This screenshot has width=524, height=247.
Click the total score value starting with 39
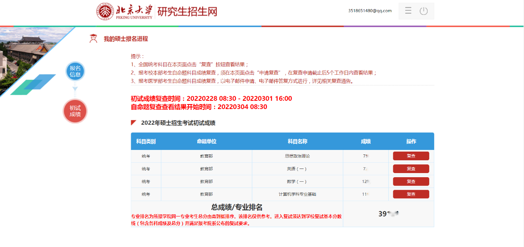point(388,214)
